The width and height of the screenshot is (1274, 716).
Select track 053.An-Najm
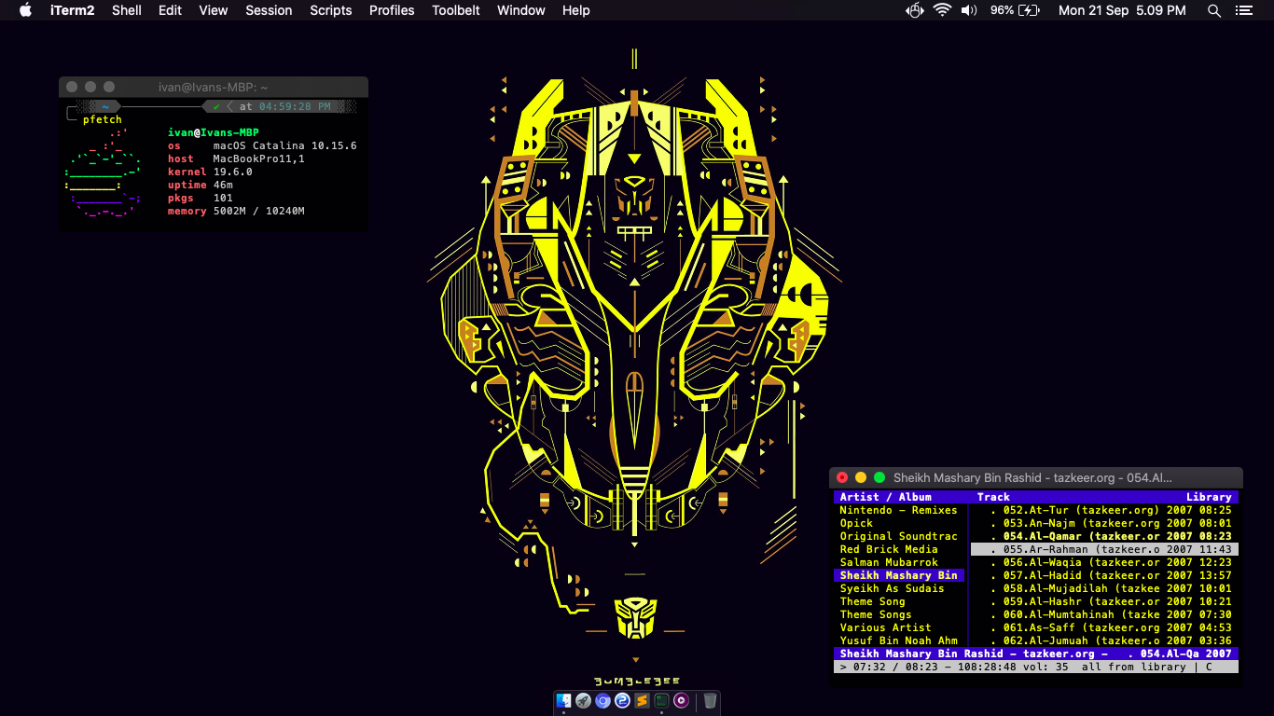coord(1104,523)
